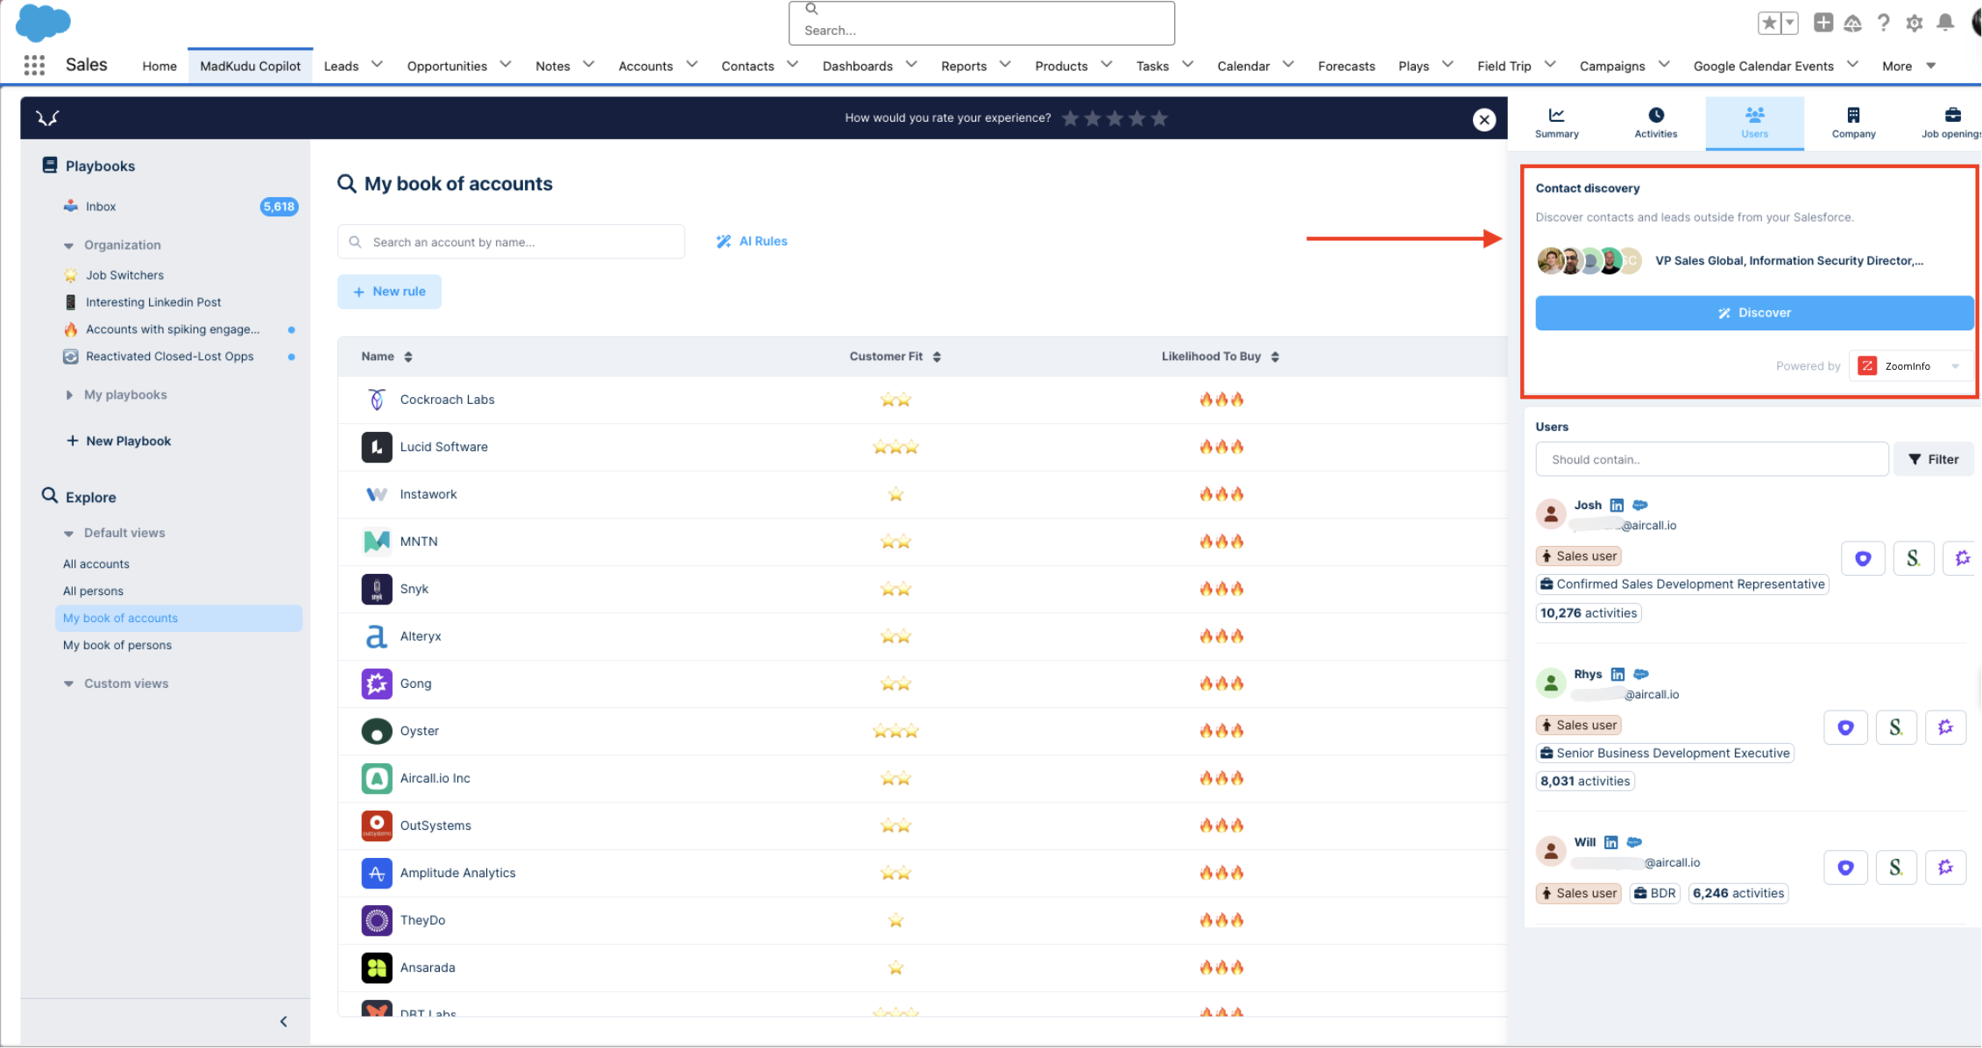Switch to the Activities tab
The width and height of the screenshot is (1982, 1048).
tap(1656, 124)
